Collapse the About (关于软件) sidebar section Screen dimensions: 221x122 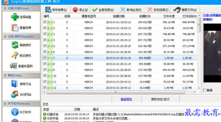click(x=5, y=103)
